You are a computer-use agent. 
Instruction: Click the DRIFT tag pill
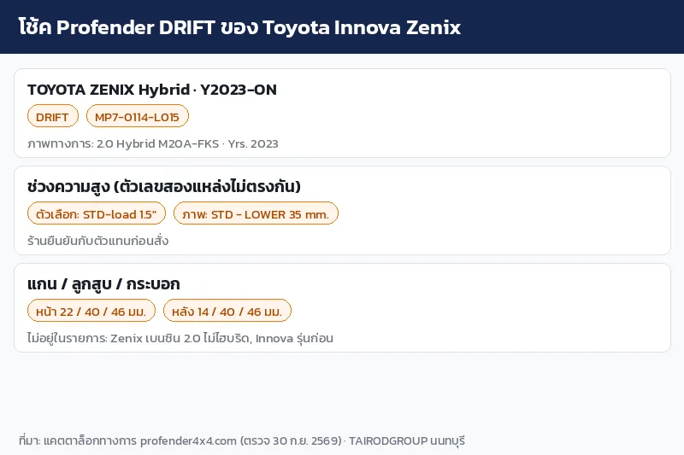coord(53,116)
